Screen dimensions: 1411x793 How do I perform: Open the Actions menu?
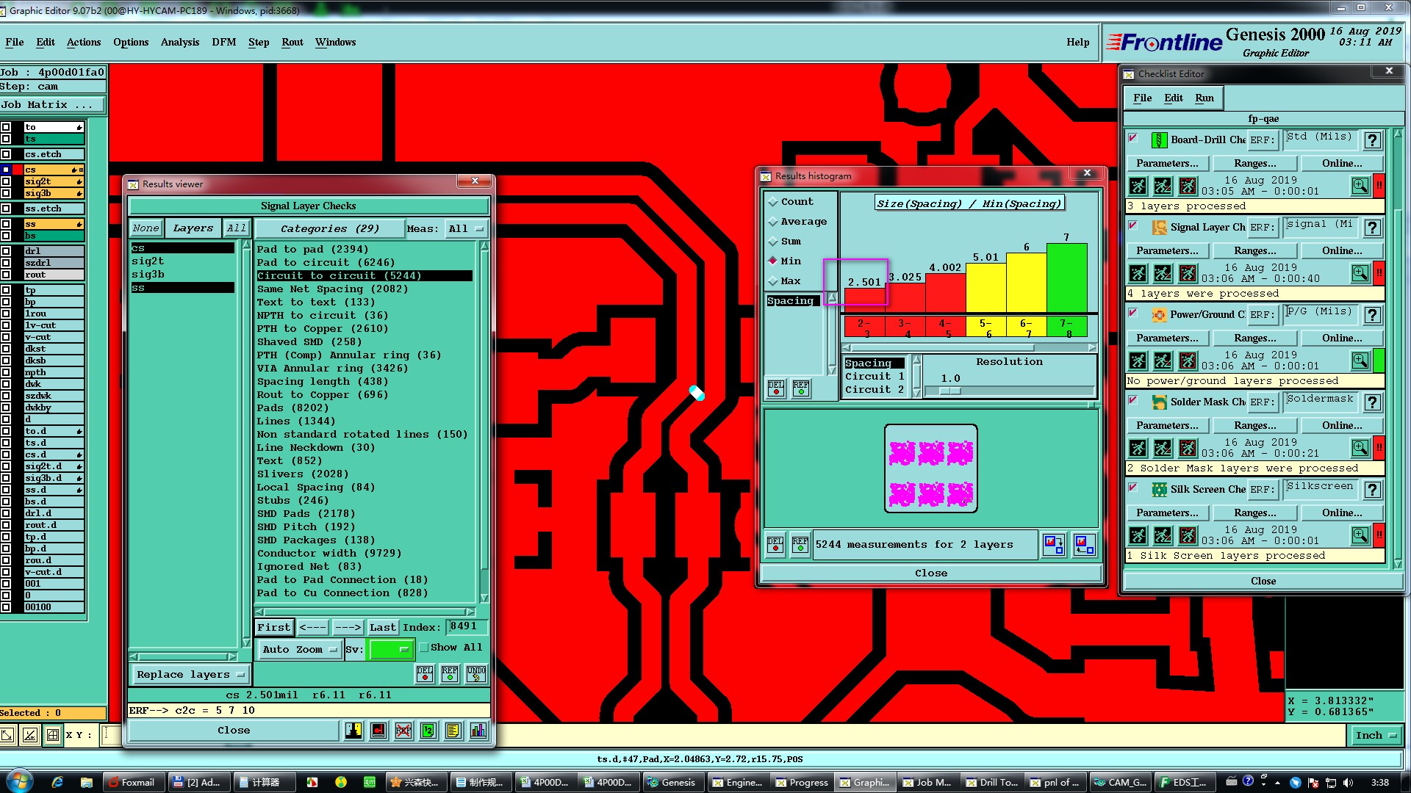pyautogui.click(x=84, y=42)
